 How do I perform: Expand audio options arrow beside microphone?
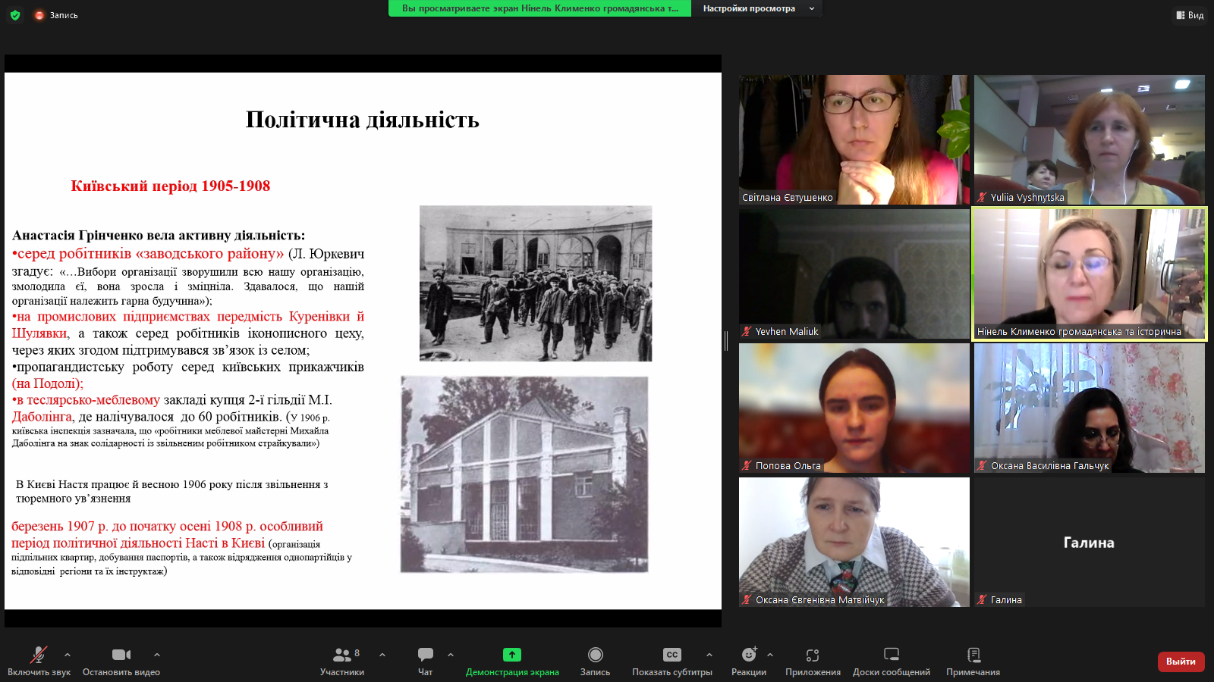[68, 655]
